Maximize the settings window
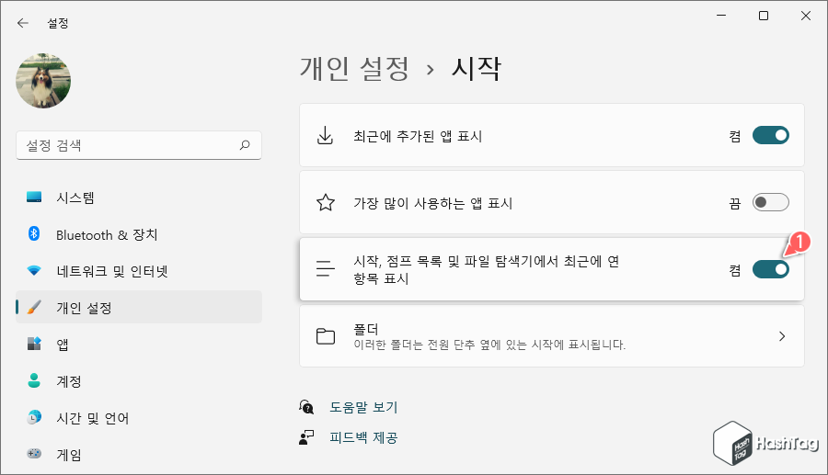Screen dimensions: 828x475 pos(764,16)
